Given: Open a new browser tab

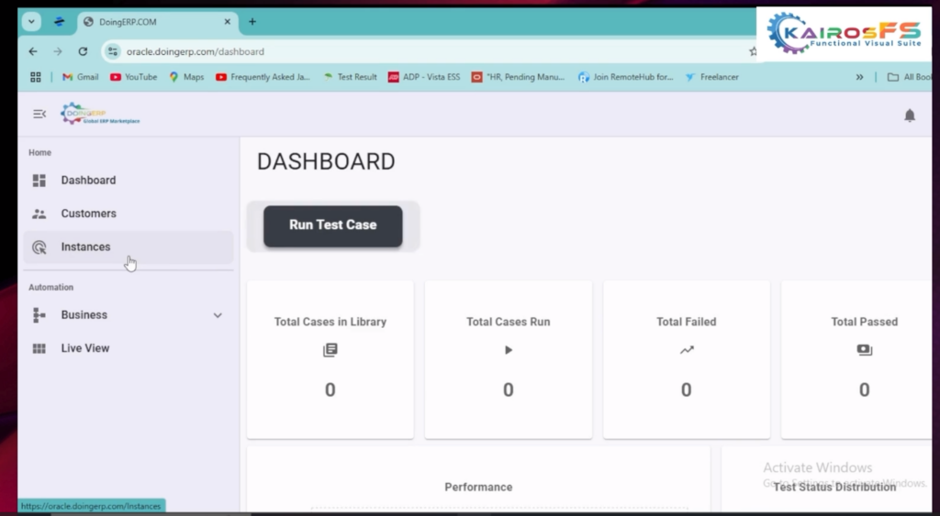Looking at the screenshot, I should (x=252, y=22).
